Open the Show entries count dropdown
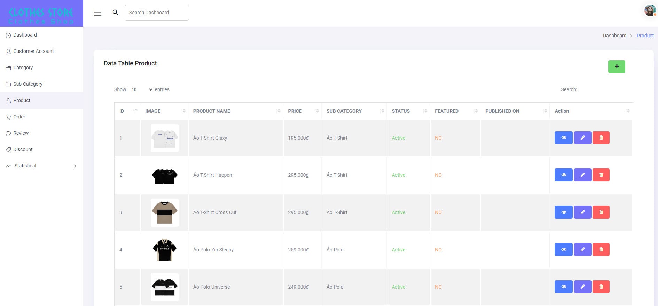This screenshot has height=306, width=658. (x=142, y=90)
